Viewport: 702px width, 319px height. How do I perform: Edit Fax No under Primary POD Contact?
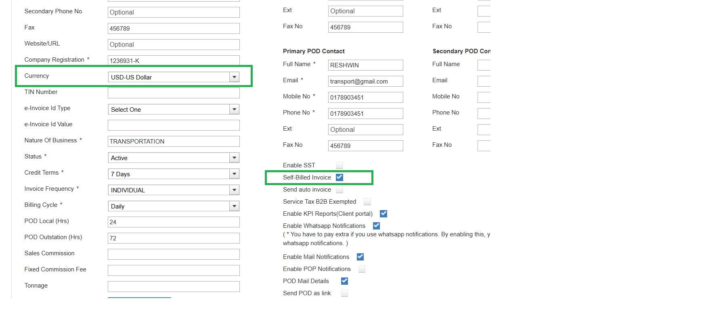pos(366,146)
